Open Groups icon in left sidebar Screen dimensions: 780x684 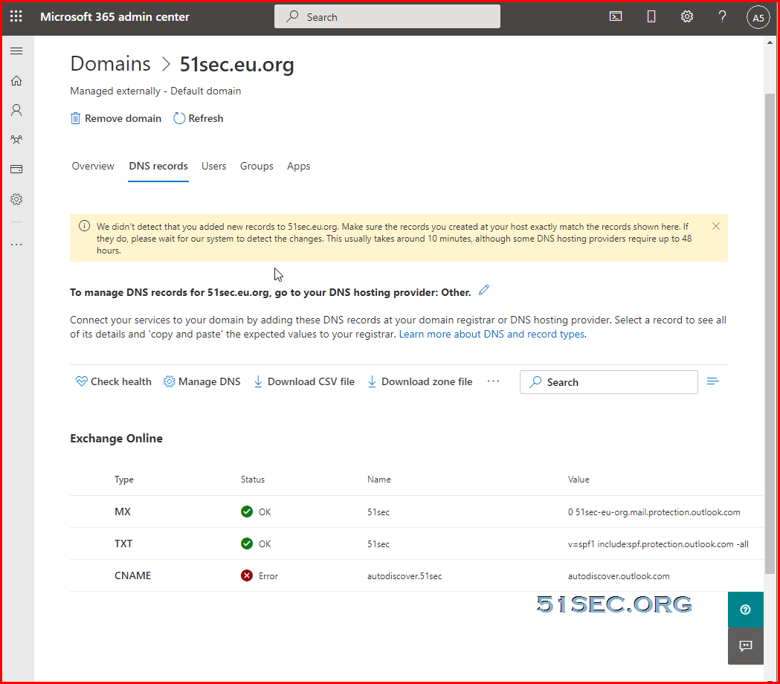pyautogui.click(x=16, y=140)
